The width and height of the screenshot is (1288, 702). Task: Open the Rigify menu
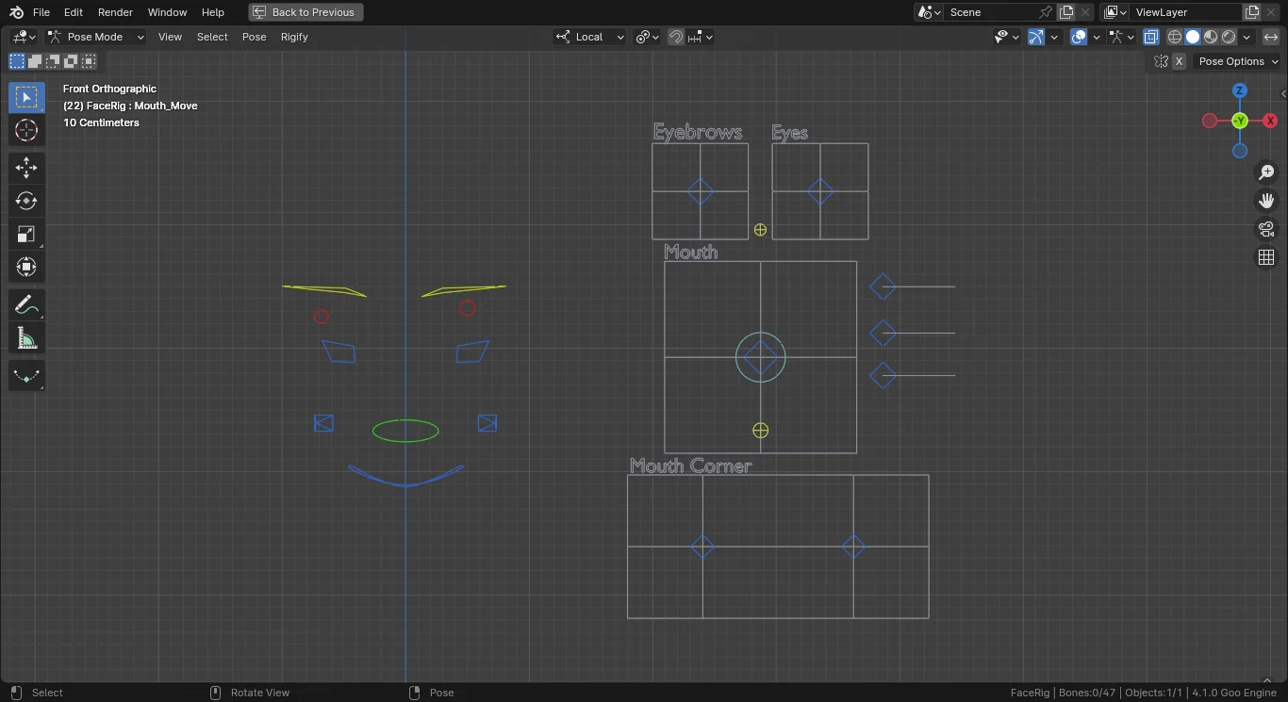click(294, 37)
